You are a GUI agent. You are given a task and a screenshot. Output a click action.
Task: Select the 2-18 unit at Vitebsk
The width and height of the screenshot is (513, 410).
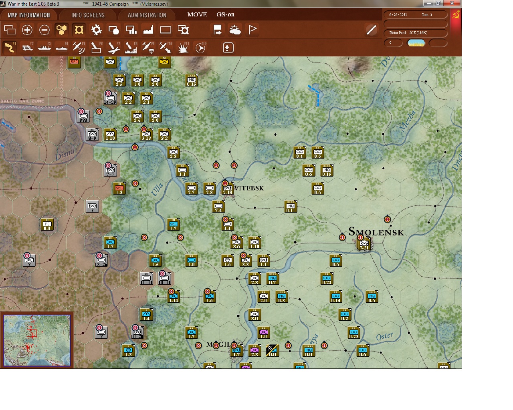coord(228,188)
